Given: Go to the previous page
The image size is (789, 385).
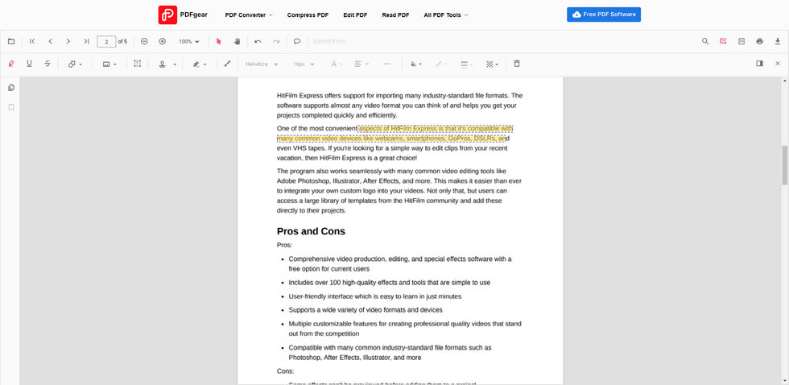Looking at the screenshot, I should pos(50,41).
